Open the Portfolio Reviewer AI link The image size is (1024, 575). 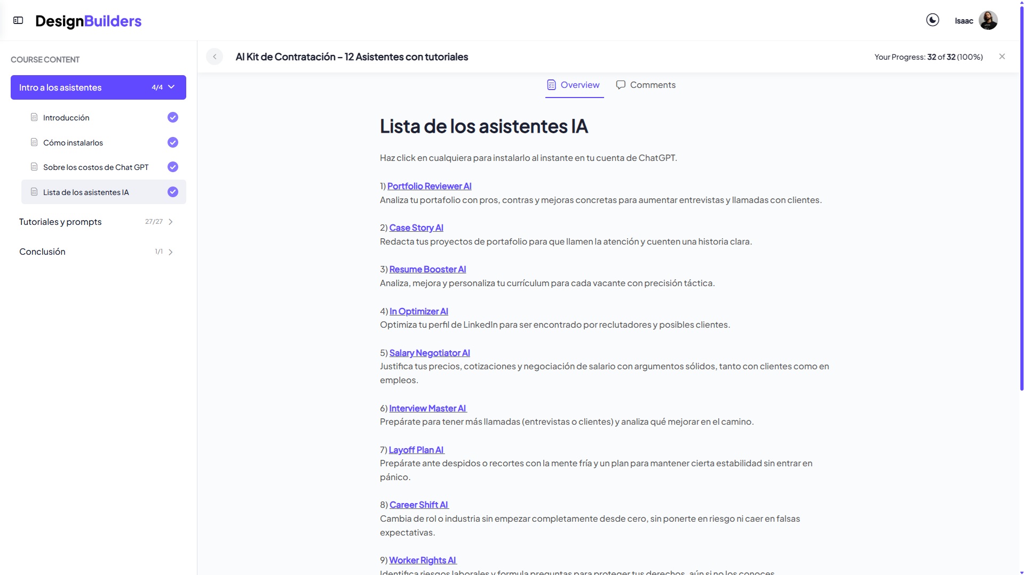tap(429, 186)
